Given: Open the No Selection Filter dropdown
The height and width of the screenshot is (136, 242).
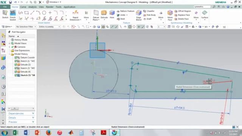Looking at the screenshot, I should (26, 27).
